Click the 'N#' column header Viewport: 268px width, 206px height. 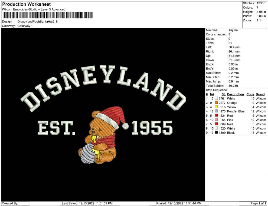[x=212, y=94]
